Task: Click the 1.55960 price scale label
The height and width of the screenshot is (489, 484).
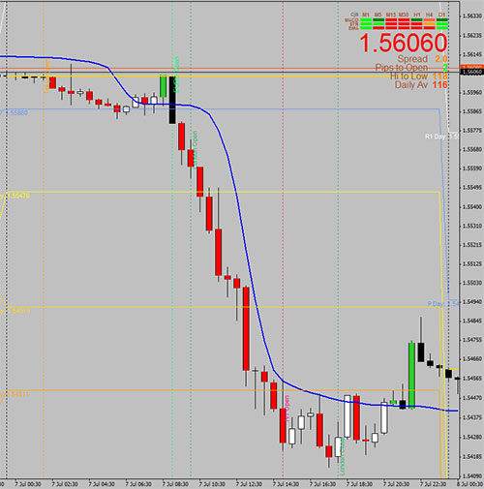Action: coord(471,93)
